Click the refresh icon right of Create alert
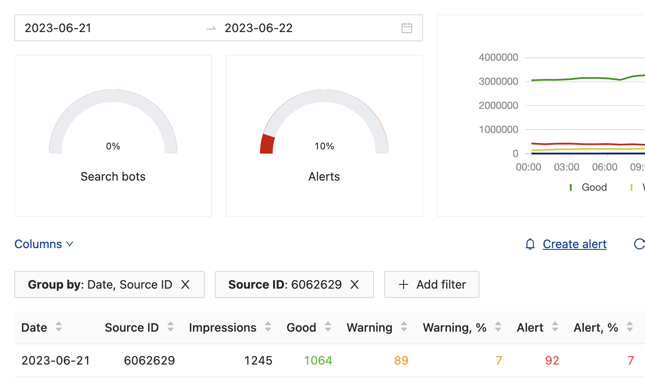Image resolution: width=645 pixels, height=384 pixels. click(639, 244)
